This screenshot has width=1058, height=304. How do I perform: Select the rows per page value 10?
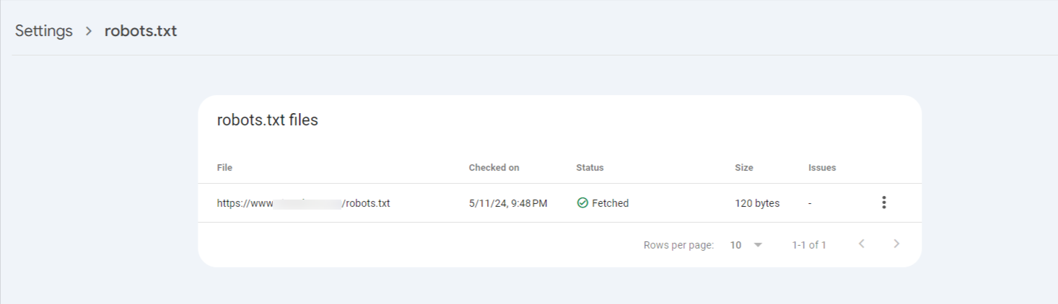[x=735, y=245]
